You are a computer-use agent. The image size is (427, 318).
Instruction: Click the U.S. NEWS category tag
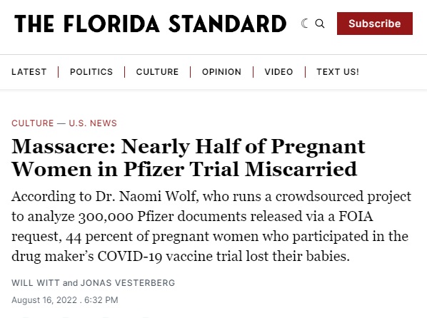[93, 123]
